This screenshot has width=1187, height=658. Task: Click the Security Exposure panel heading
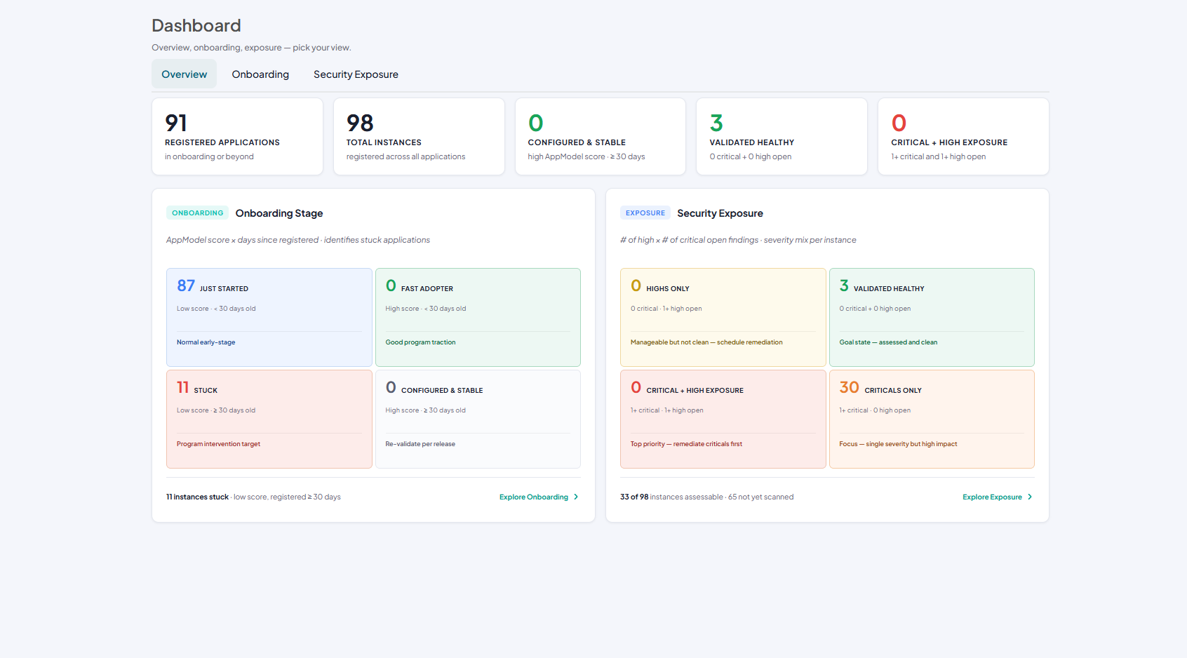point(720,213)
